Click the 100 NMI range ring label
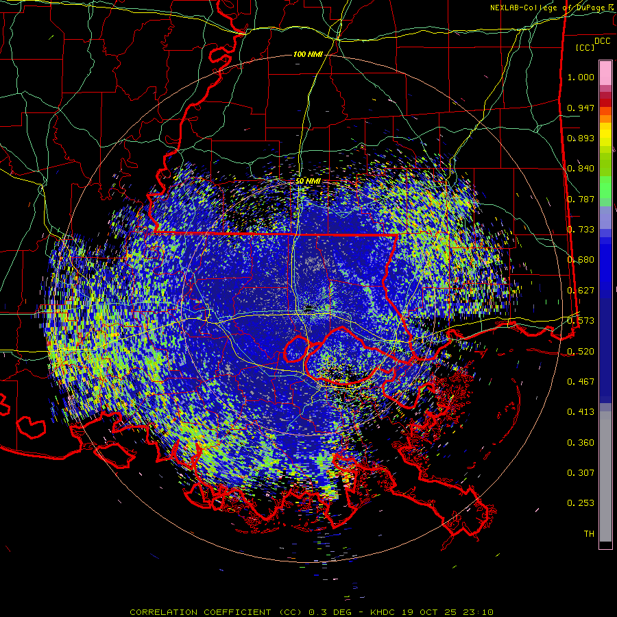 pos(308,54)
